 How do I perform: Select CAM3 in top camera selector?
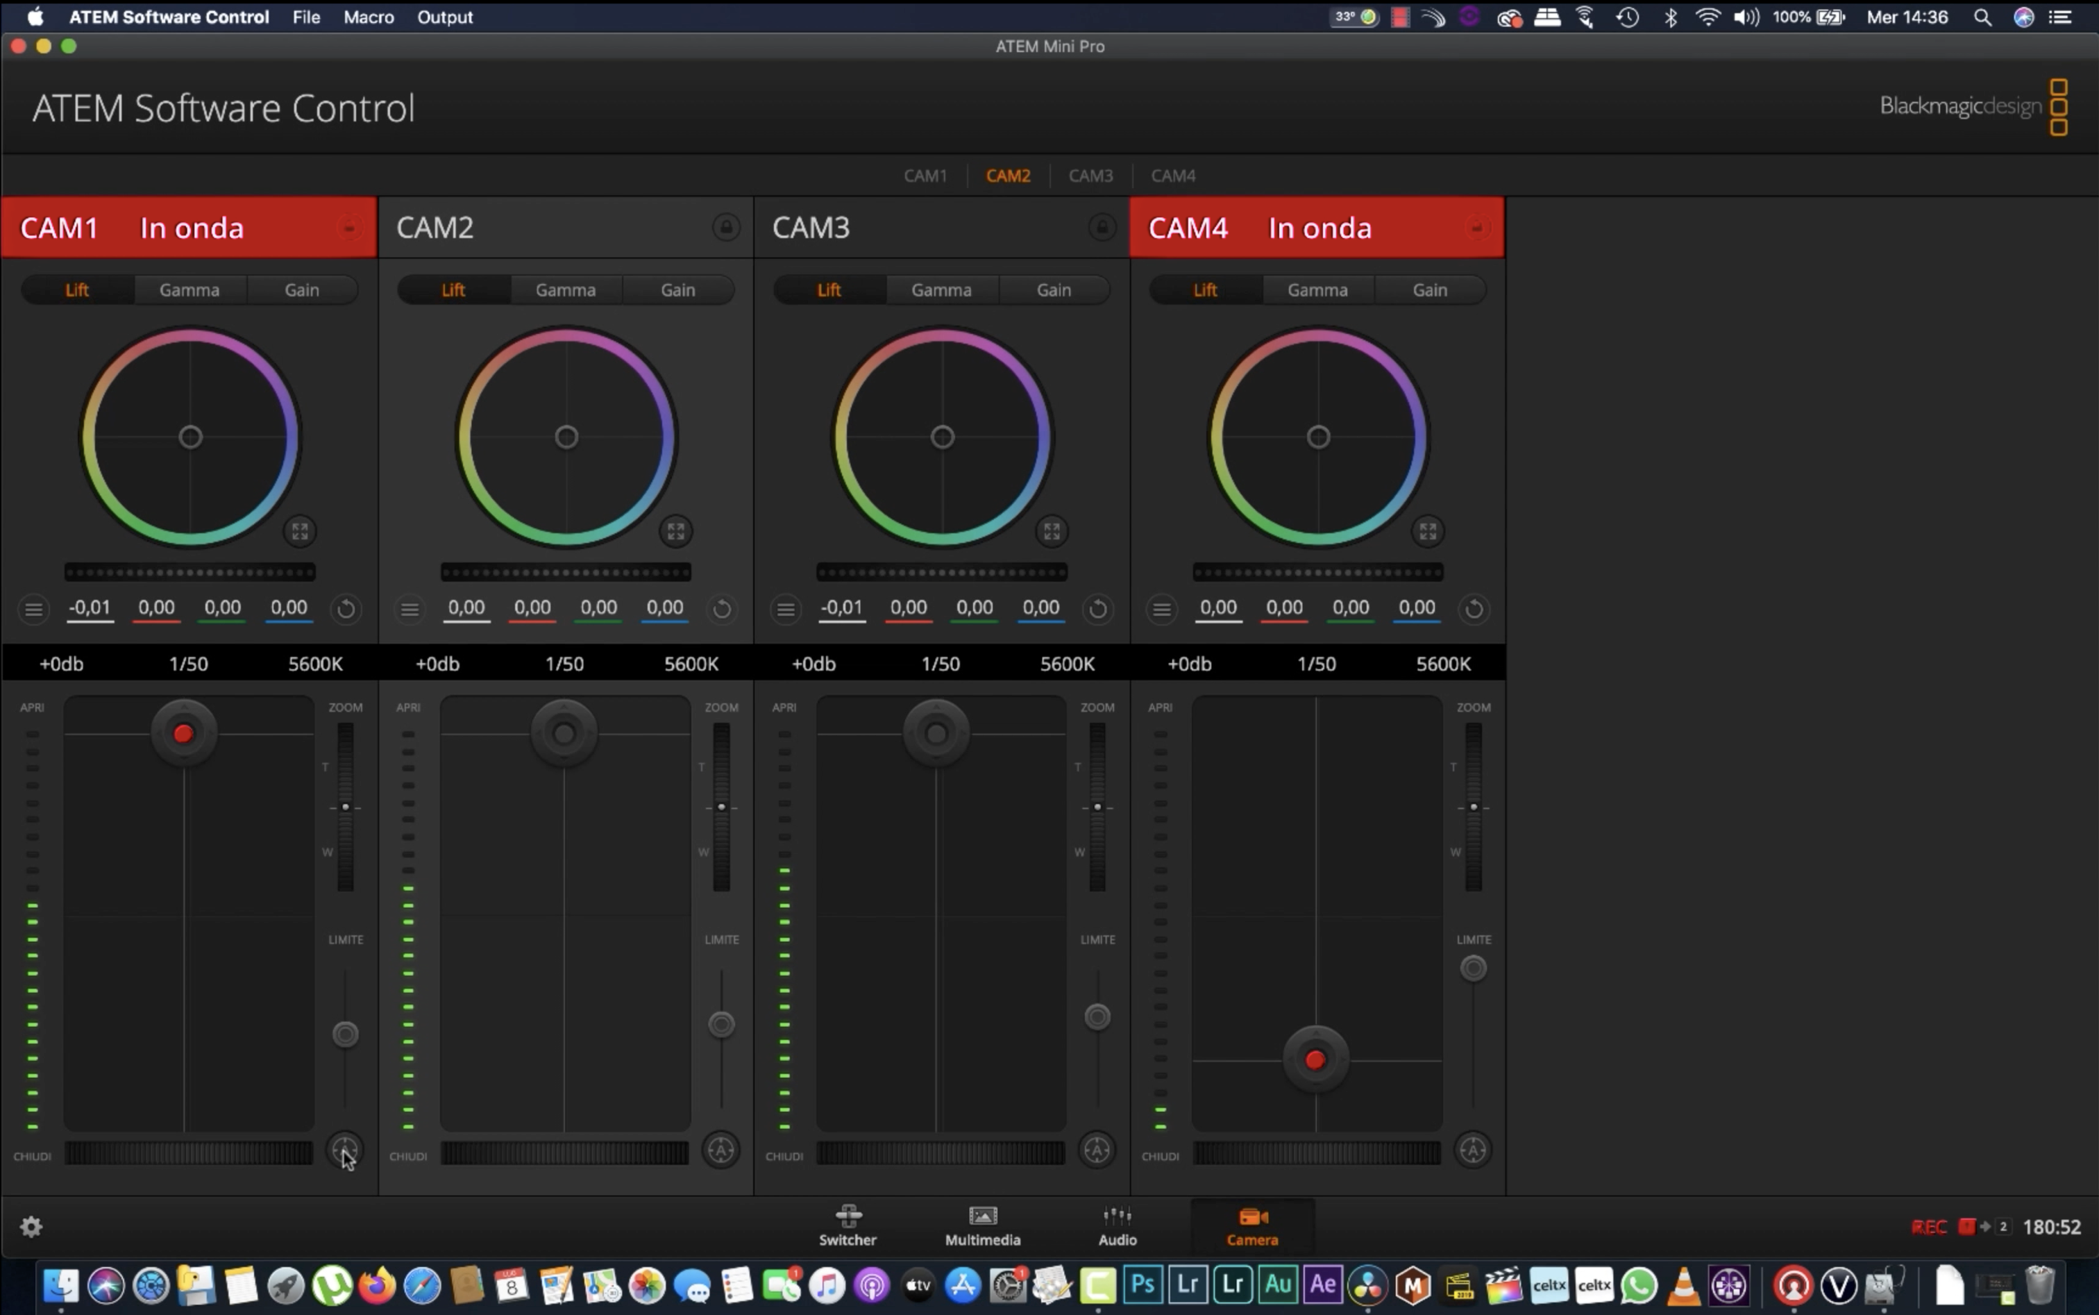coord(1090,176)
